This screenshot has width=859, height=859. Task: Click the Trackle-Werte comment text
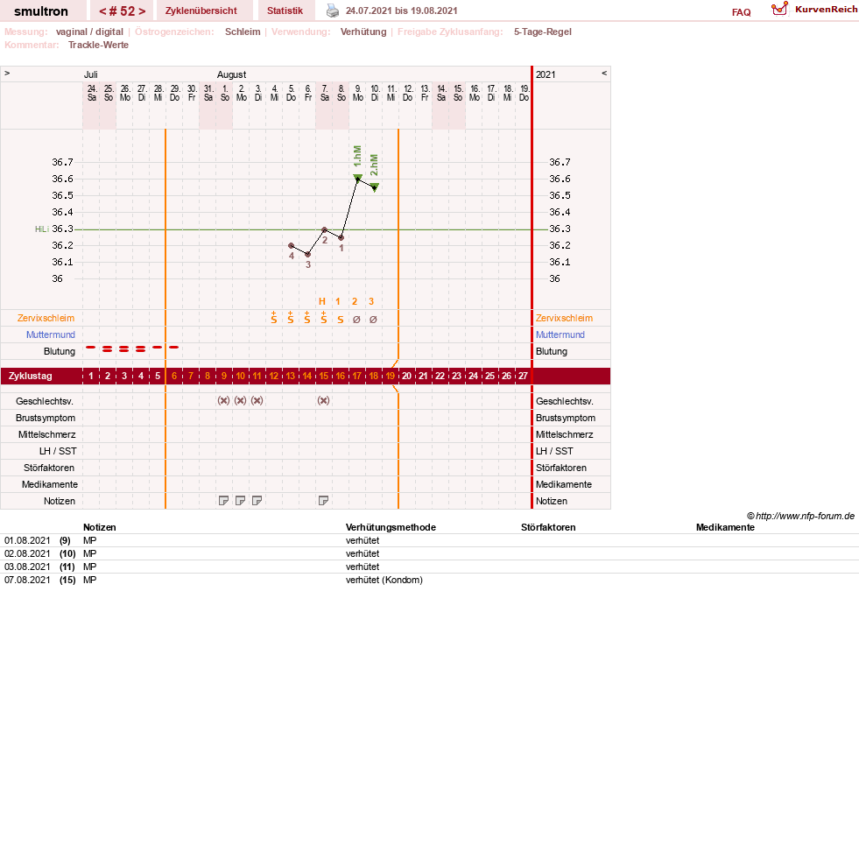98,45
